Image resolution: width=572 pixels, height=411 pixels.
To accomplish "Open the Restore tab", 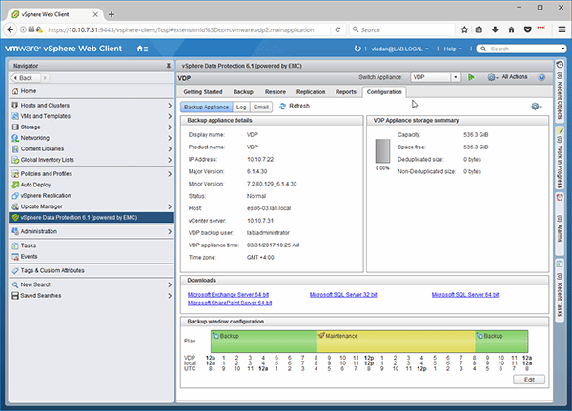I will point(275,92).
